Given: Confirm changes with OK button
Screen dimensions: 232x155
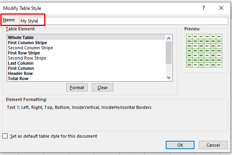Looking at the screenshot, I should click(180, 145).
